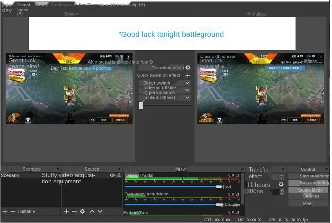Click the LIVE 00:00:00 status text
The height and width of the screenshot is (223, 332).
pyautogui.click(x=217, y=220)
